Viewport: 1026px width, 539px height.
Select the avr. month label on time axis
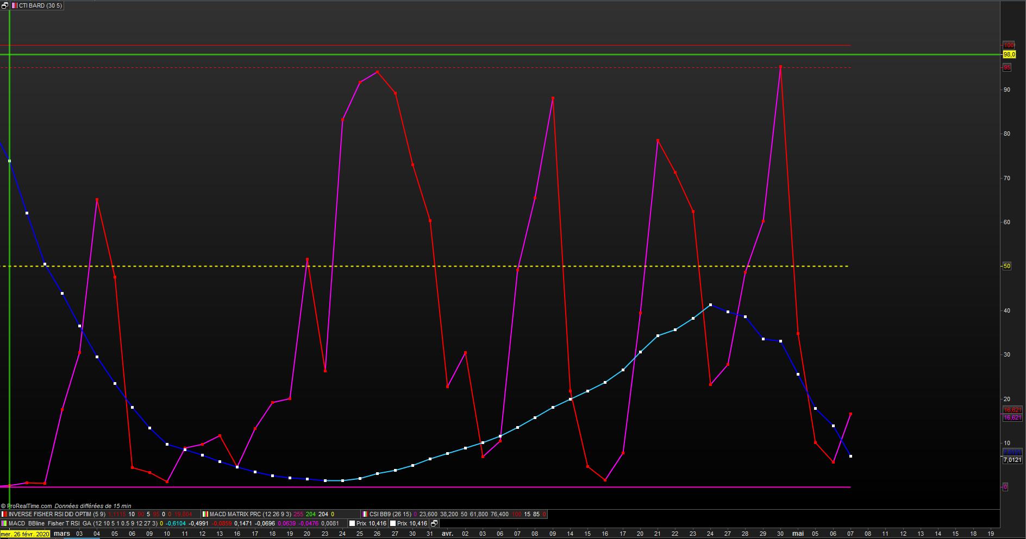click(x=447, y=534)
